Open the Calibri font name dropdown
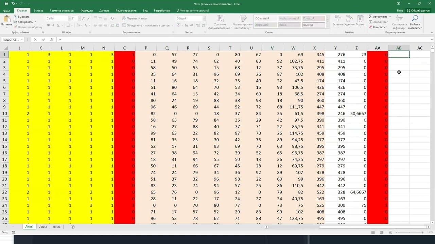435x244 pixels. click(69, 18)
